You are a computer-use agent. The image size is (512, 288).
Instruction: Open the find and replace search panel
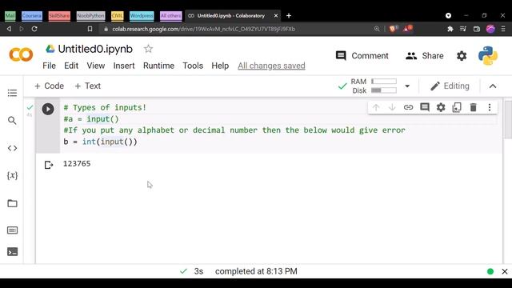click(12, 121)
